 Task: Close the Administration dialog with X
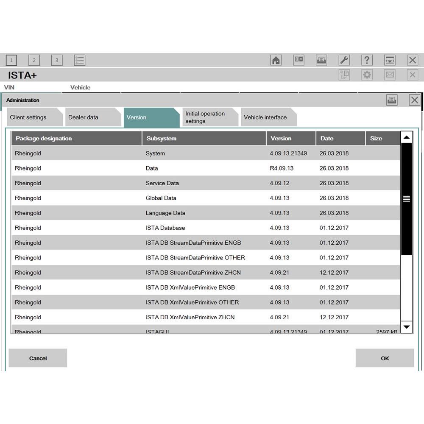click(414, 100)
